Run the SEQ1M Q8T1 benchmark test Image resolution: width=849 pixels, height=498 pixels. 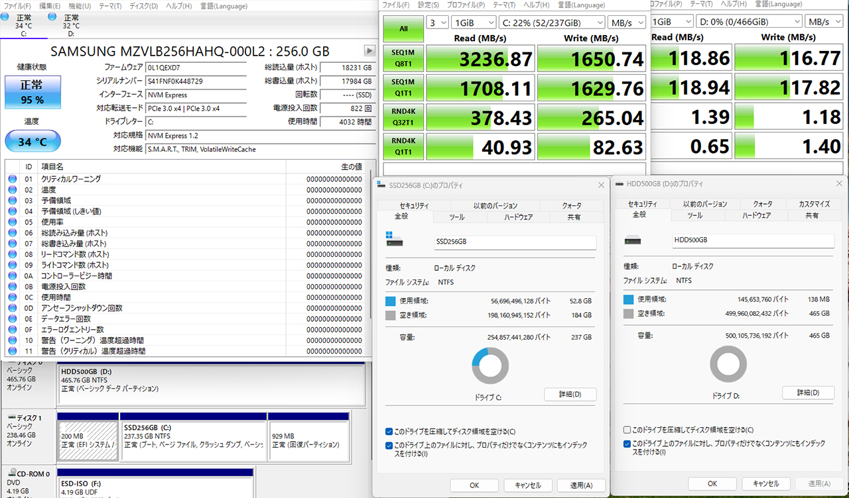[x=403, y=58]
